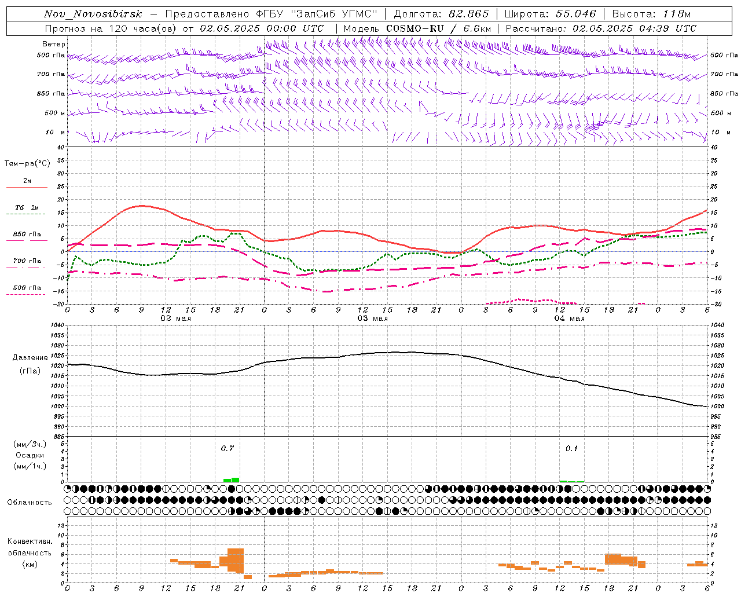Click the Конвективн. convective cloud label
The width and height of the screenshot is (741, 593).
[x=30, y=541]
